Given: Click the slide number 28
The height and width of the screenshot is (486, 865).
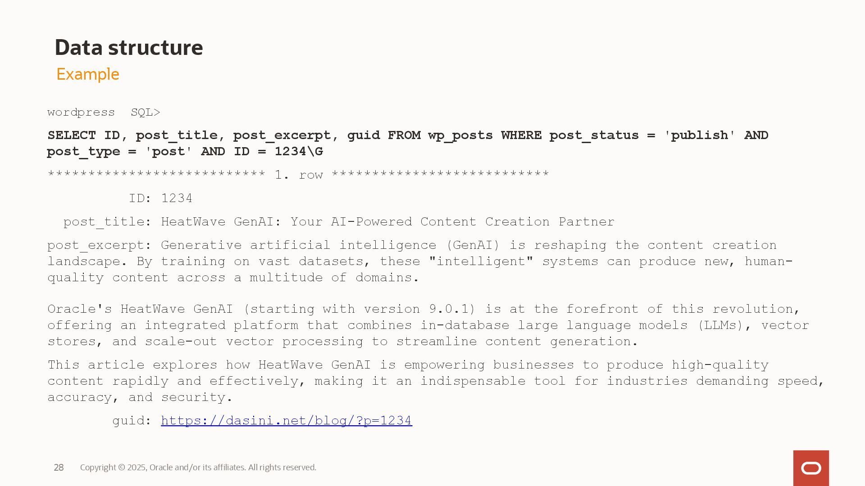Looking at the screenshot, I should (59, 468).
